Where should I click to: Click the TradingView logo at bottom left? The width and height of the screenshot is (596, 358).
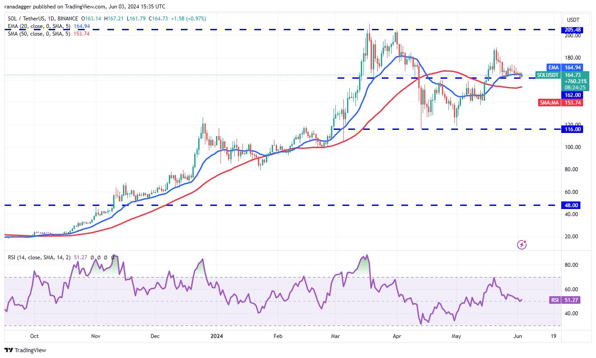(x=25, y=350)
